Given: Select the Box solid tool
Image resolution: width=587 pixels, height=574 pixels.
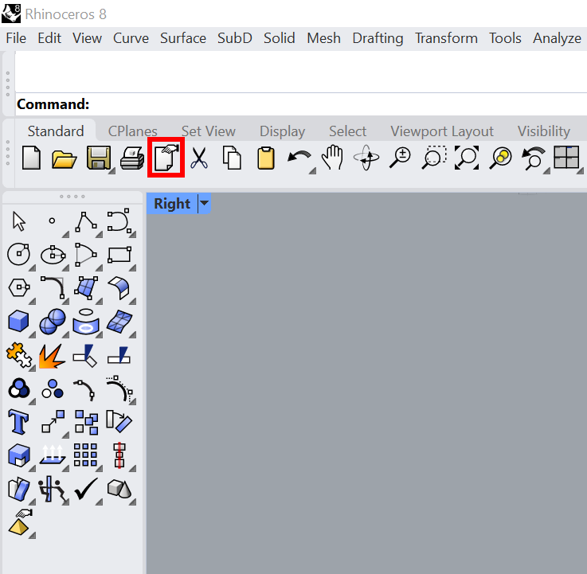Looking at the screenshot, I should [x=18, y=322].
